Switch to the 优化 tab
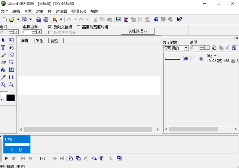 click(x=39, y=41)
